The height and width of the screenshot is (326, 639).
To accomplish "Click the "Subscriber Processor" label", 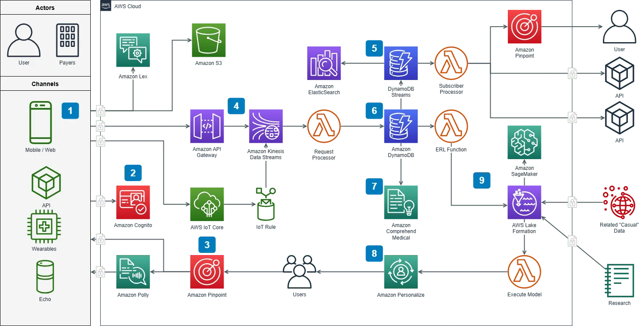I will point(452,89).
